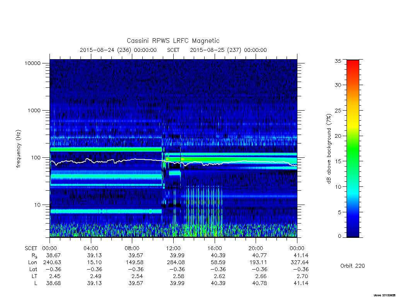The image size is (396, 297).
Task: Click the "dB above background (7%)" colorbar label
Action: click(x=329, y=149)
